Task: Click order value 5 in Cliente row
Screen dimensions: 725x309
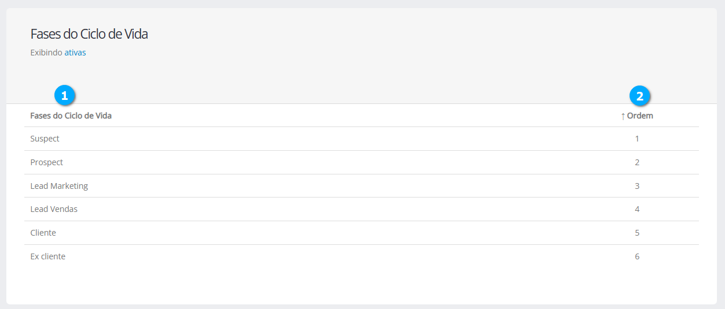Action: [637, 233]
